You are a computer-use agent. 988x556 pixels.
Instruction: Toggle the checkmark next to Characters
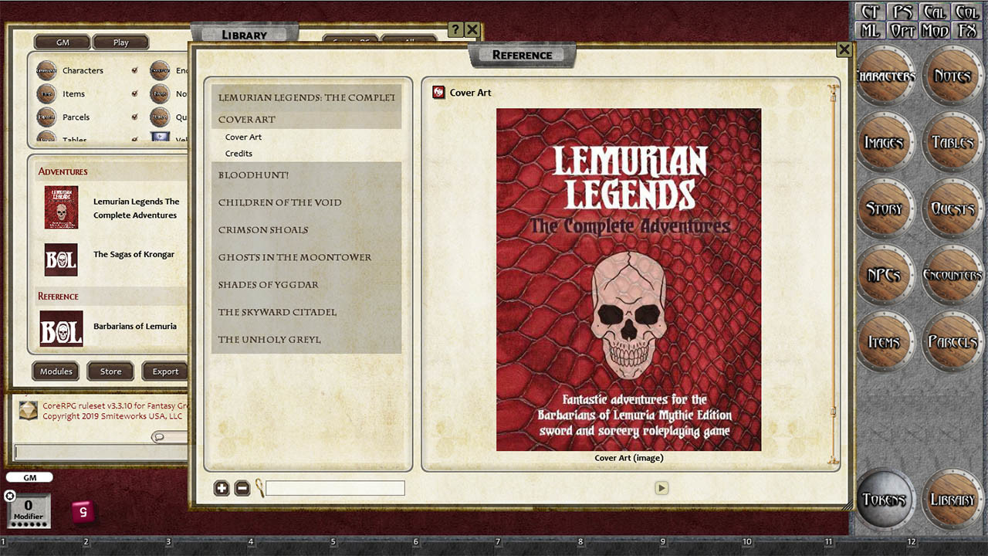133,70
